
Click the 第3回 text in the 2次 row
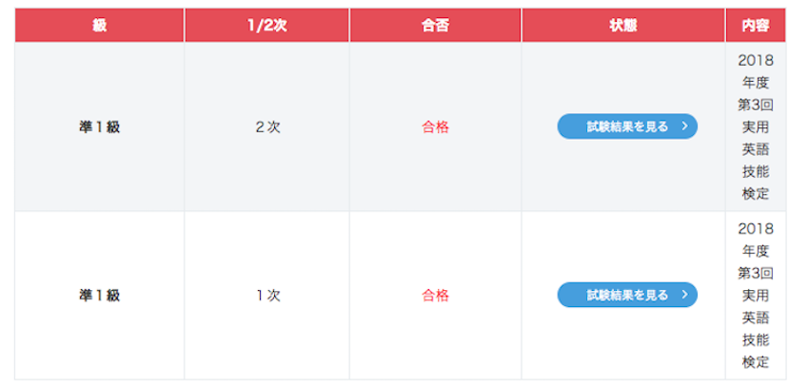[755, 105]
